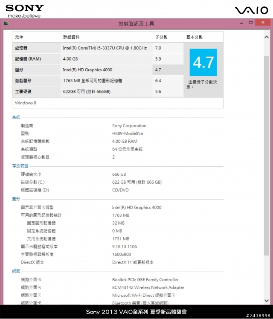Screen dimensions: 273x319
Task: Click the primary disk subscore 5.6
Action: pos(158,92)
